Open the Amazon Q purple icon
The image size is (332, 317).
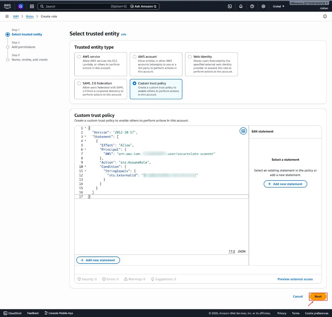(x=20, y=6)
